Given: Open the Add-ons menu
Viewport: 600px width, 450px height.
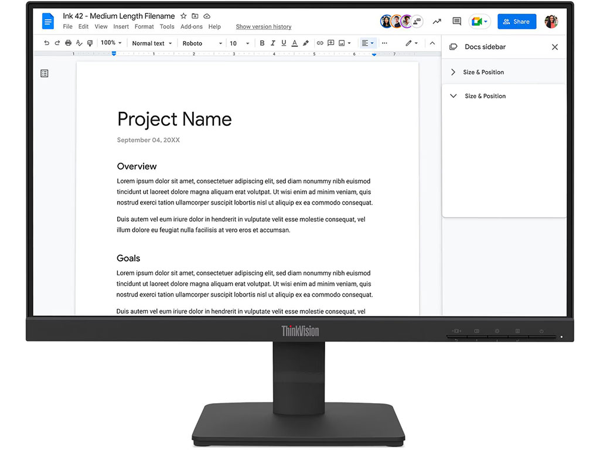Looking at the screenshot, I should tap(192, 26).
